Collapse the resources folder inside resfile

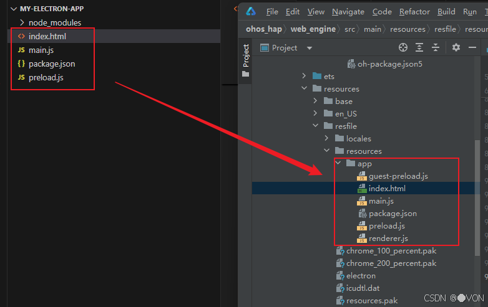coord(326,151)
